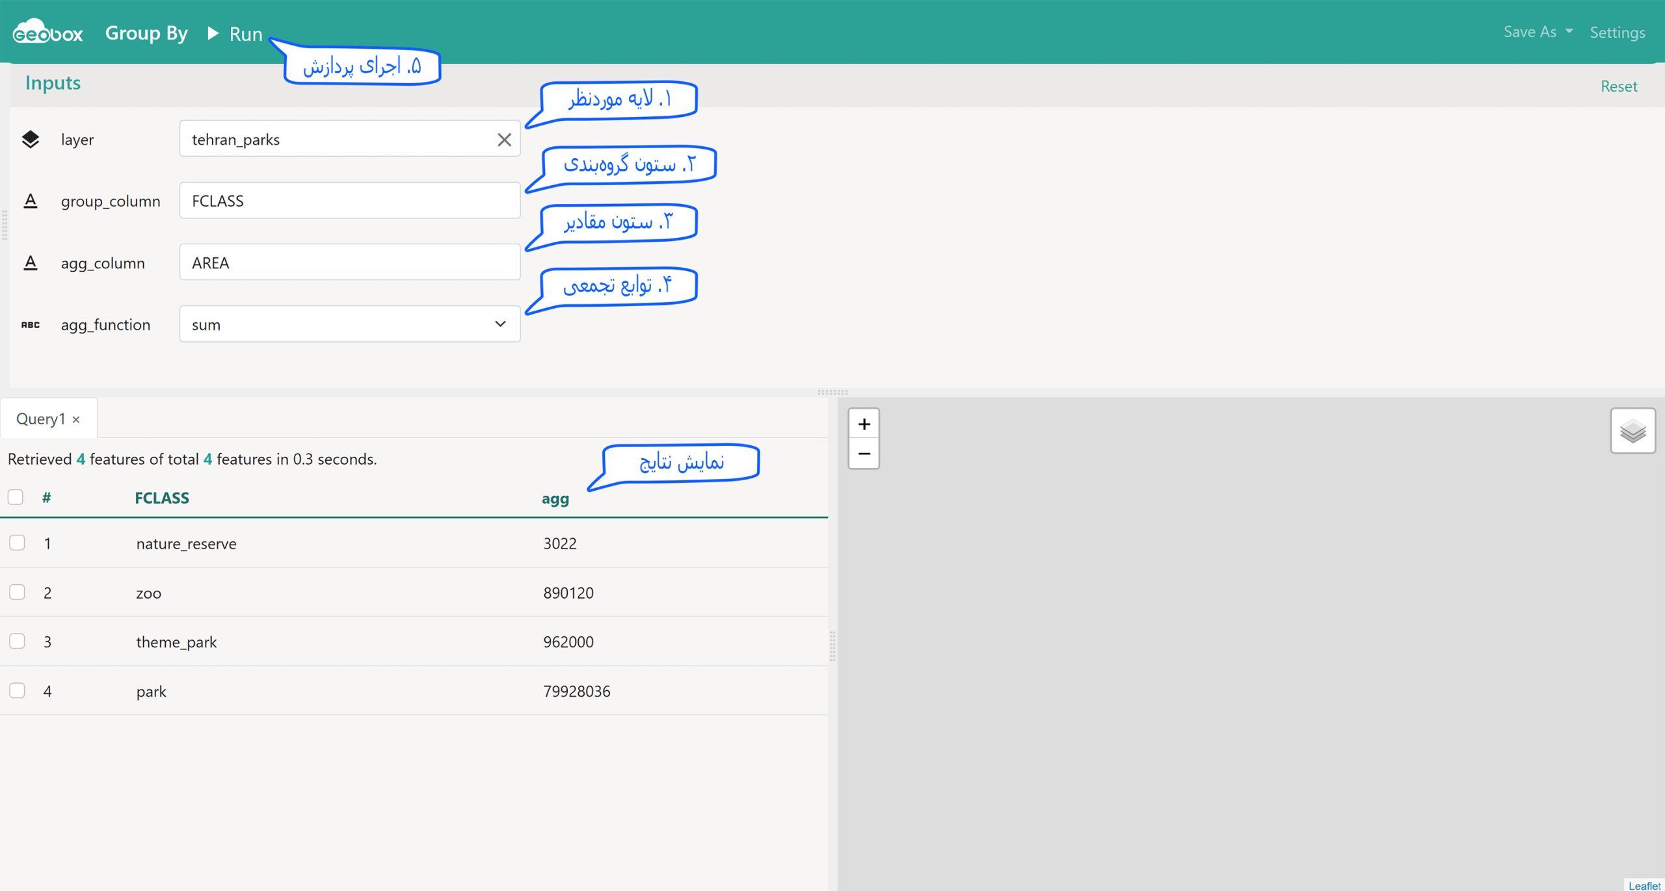The height and width of the screenshot is (891, 1665).
Task: Run the Group By process
Action: (x=235, y=34)
